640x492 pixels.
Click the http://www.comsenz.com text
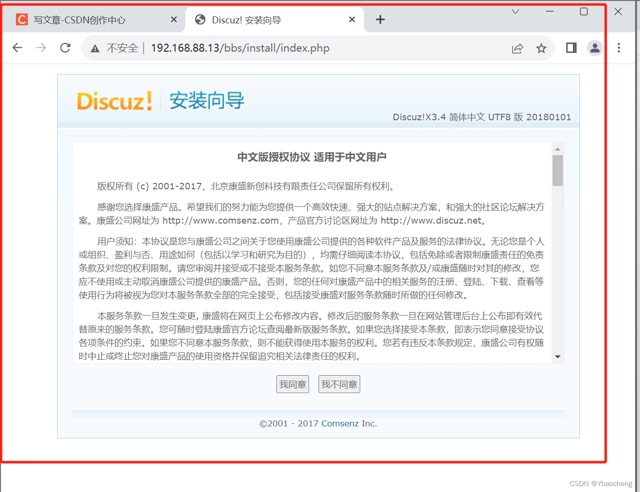tap(221, 221)
